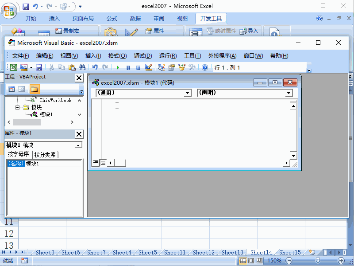The image size is (354, 266).
Task: Toggle Folders button in project panel
Action: [35, 89]
